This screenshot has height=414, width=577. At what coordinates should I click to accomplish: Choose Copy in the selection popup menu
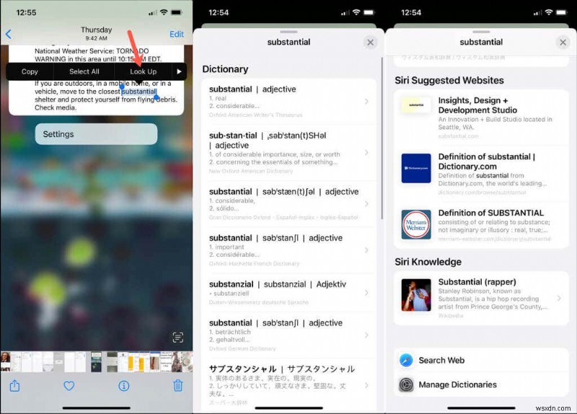coord(30,71)
